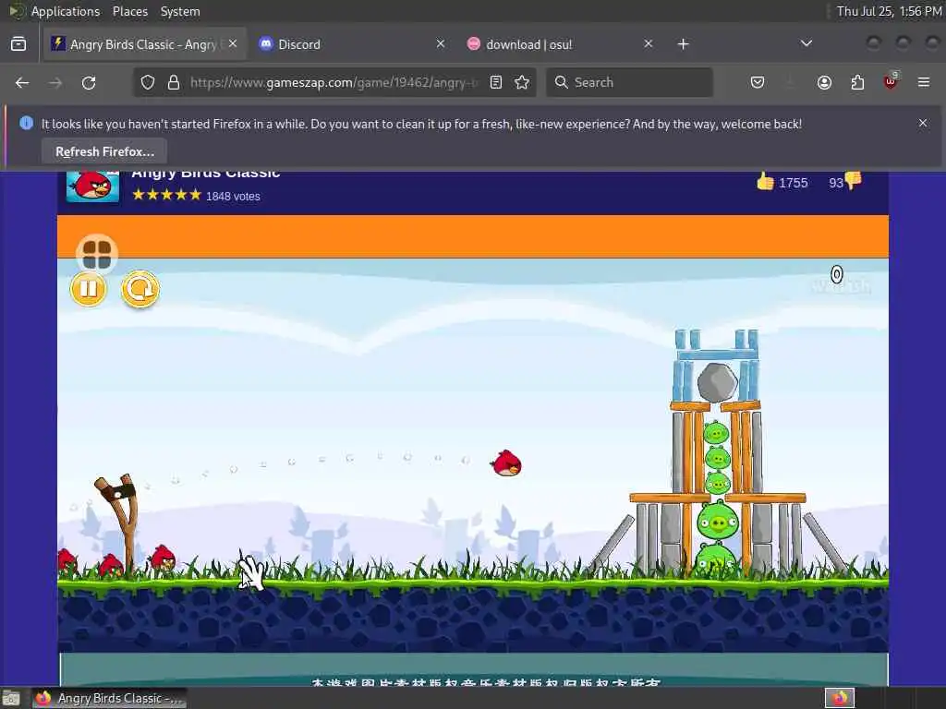Open the Pocket save icon
This screenshot has height=709, width=946.
pyautogui.click(x=758, y=82)
